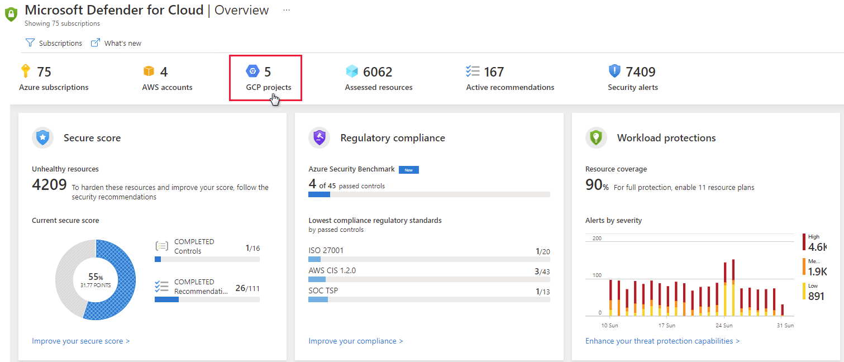Open Enhance your threat protection capabilities link
Image resolution: width=844 pixels, height=362 pixels.
pos(662,341)
